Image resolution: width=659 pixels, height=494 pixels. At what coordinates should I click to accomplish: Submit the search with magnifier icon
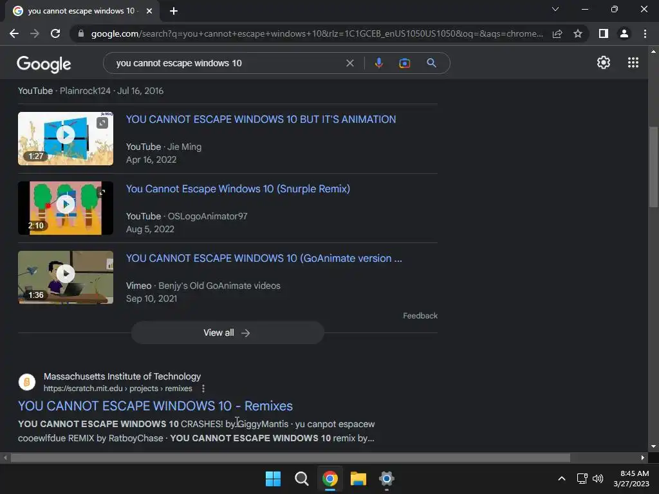(431, 63)
